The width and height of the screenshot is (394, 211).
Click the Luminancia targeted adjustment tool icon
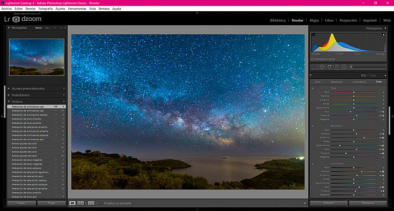[x=312, y=164]
